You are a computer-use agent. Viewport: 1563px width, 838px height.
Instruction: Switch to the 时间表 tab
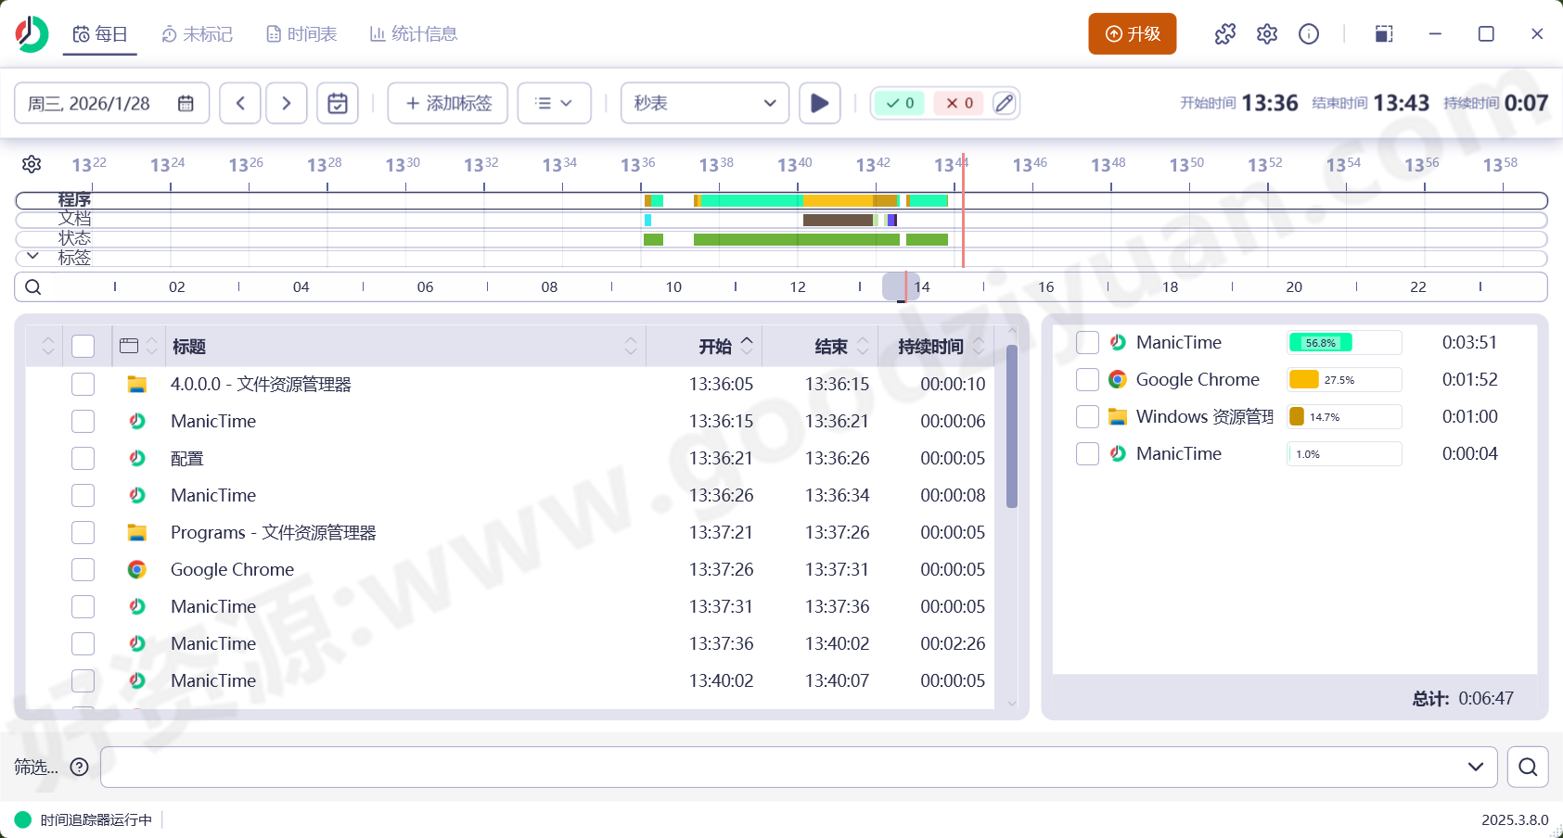tap(301, 33)
